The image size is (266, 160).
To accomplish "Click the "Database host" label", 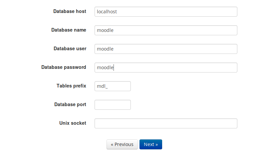I will coord(70,11).
